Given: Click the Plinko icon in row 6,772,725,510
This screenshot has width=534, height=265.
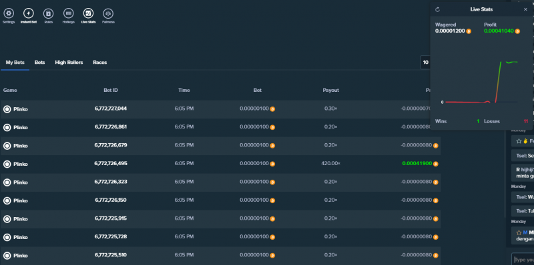Looking at the screenshot, I should coord(7,256).
